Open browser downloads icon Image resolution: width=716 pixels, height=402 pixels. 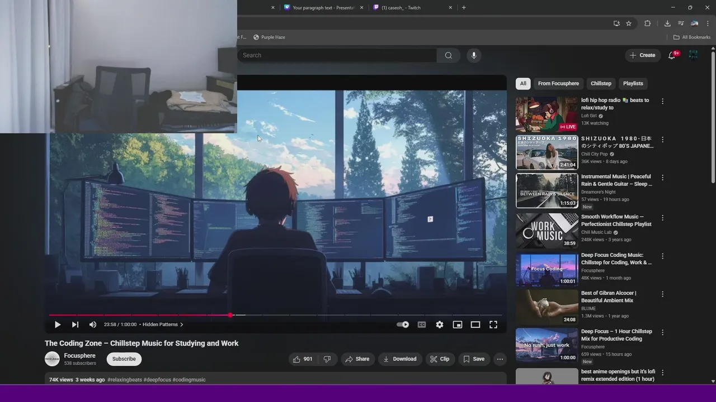coord(667,23)
